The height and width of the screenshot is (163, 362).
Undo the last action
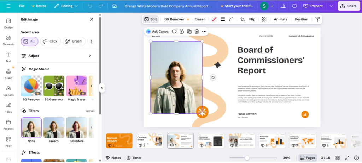click(90, 6)
